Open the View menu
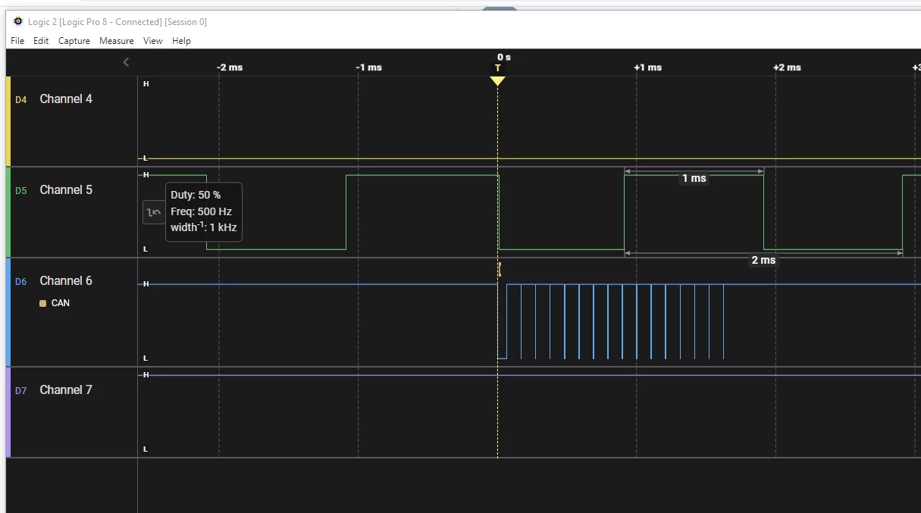 pos(153,41)
